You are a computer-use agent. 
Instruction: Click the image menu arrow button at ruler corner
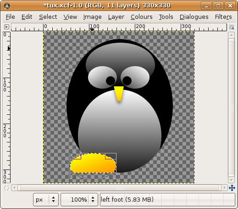[x=6, y=27]
